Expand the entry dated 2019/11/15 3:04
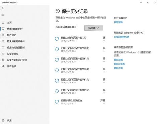Image resolution: width=158 pixels, height=124 pixels. pos(104,93)
